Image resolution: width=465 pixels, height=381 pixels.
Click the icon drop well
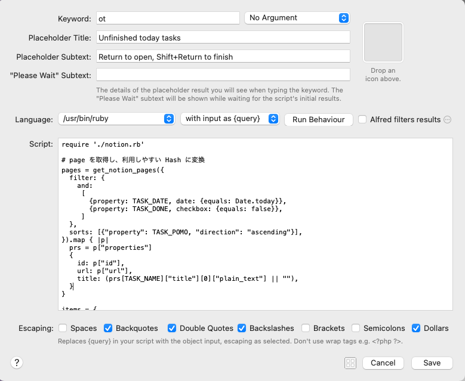383,42
